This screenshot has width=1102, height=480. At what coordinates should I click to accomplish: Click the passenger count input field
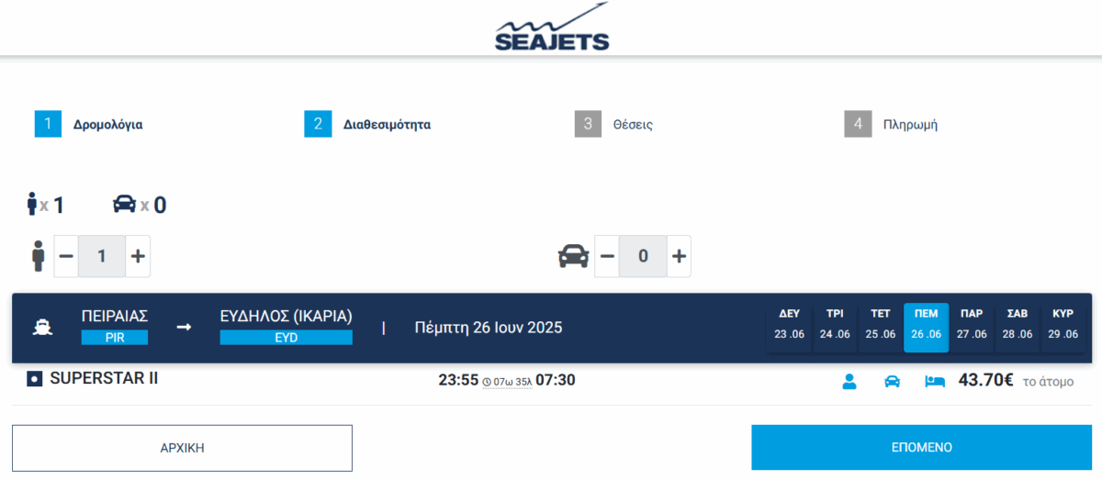[x=101, y=256]
